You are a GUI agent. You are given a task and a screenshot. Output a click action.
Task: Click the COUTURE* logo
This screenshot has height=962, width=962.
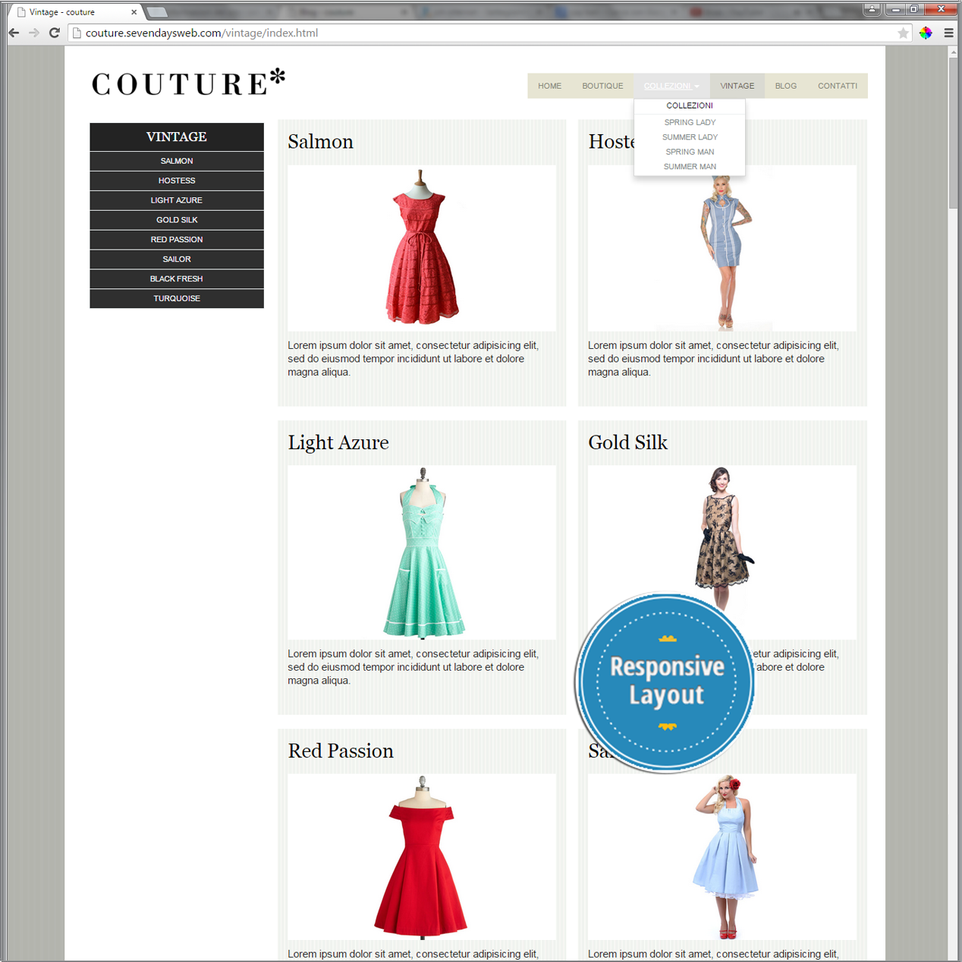pyautogui.click(x=188, y=83)
